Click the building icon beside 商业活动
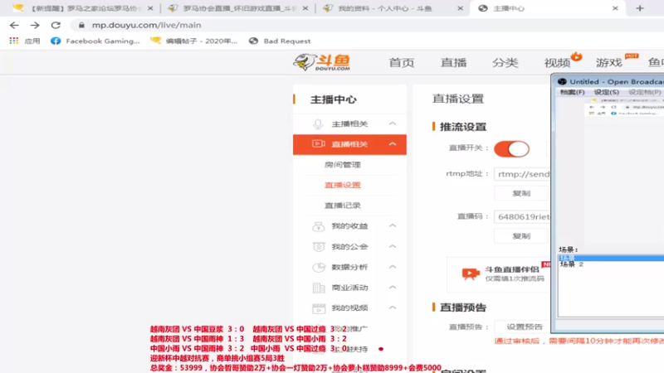664x373 pixels. click(319, 288)
